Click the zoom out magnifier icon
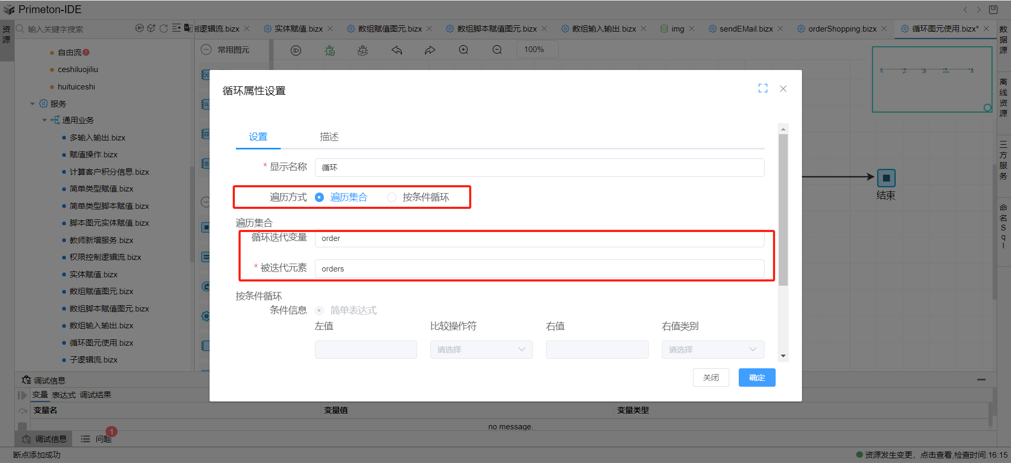The width and height of the screenshot is (1011, 463). tap(497, 50)
